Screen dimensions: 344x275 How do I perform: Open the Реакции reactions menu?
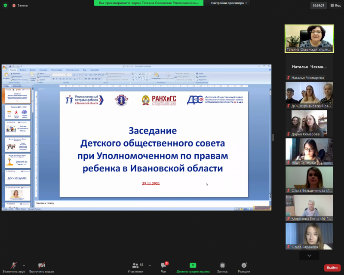[x=244, y=267]
